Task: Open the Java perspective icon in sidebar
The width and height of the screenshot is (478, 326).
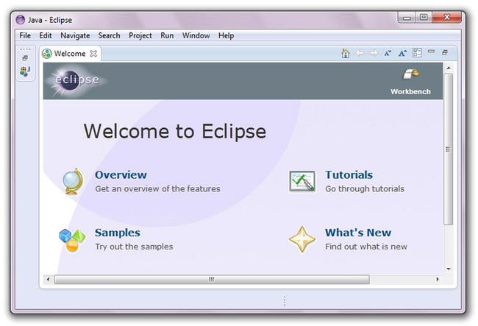Action: [25, 71]
